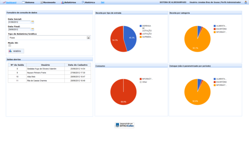Expand the Tipo de Relatório/Gráfico dropdown arrow

(88, 38)
